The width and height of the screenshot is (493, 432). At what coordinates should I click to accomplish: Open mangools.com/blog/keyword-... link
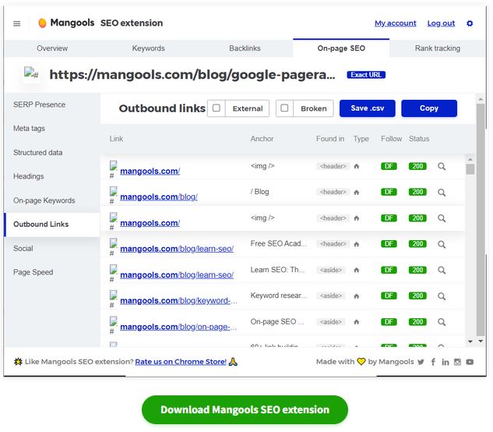[178, 301]
